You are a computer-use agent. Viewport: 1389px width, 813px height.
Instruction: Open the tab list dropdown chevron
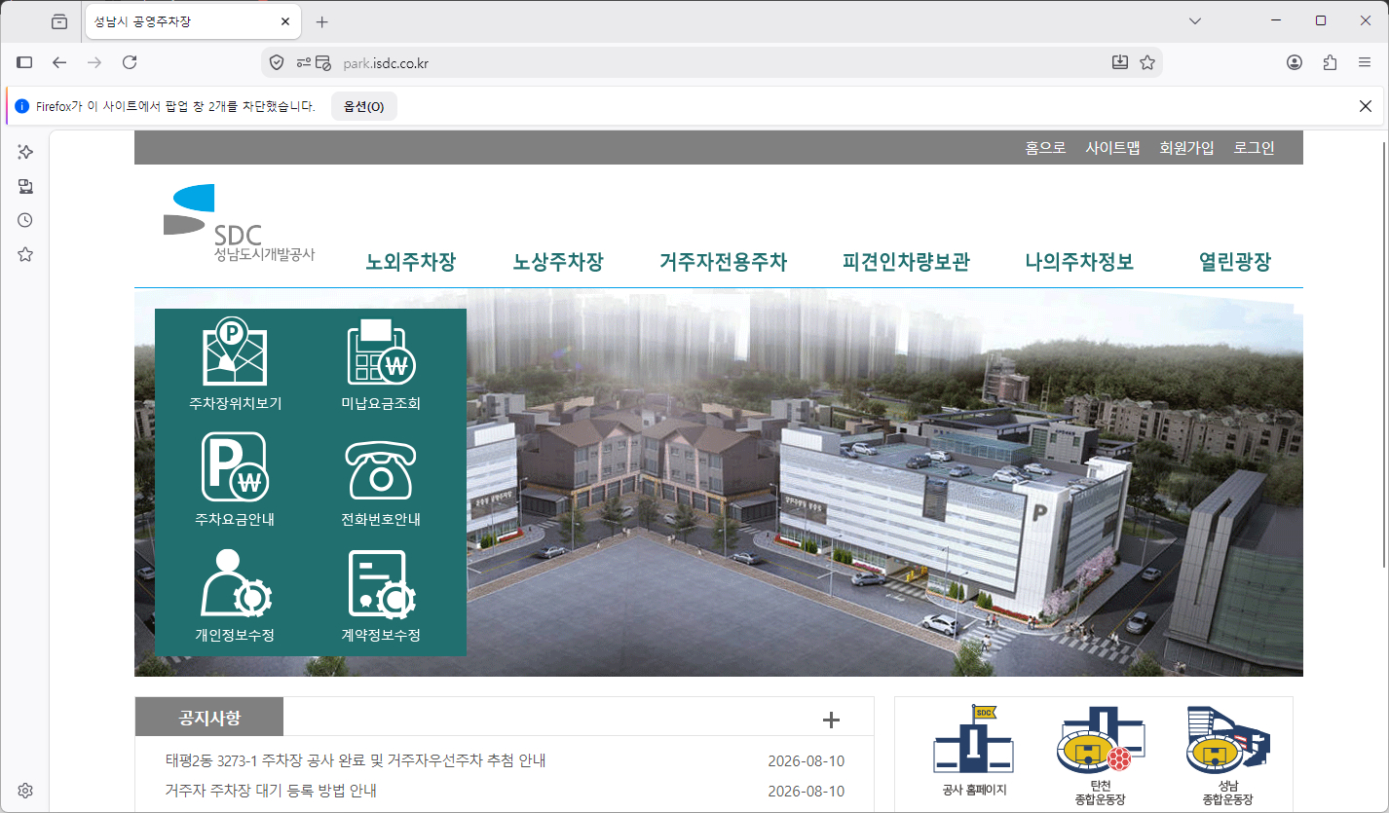[1195, 20]
